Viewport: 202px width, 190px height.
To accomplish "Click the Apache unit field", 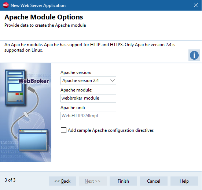I will pos(88,116).
